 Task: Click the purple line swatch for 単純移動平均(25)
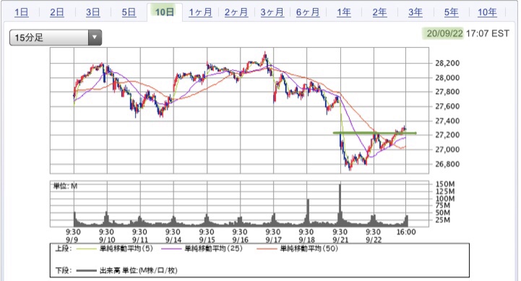coord(171,248)
